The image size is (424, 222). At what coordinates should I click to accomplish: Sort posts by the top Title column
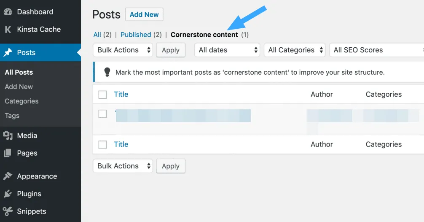121,95
